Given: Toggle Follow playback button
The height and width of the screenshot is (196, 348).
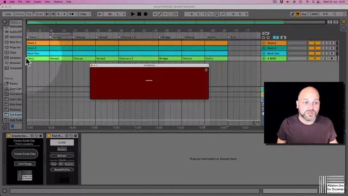Looking at the screenshot, I should click(x=20, y=14).
